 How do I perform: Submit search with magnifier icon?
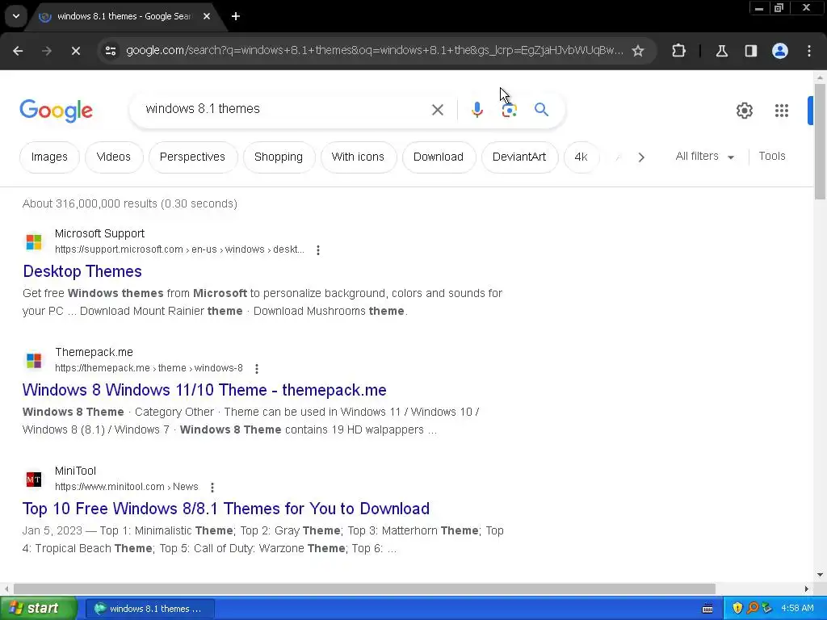coord(541,110)
